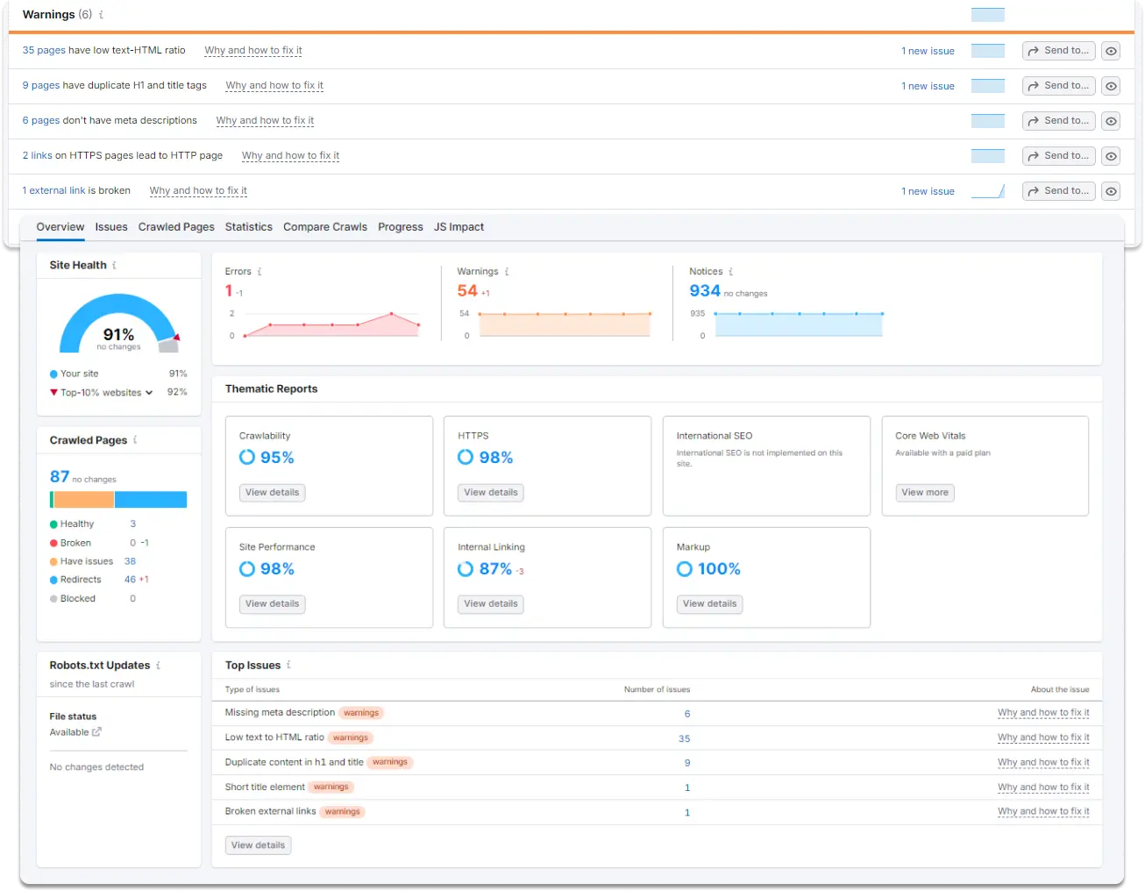Viewport: 1145px width, 891px height.
Task: Click View details under Crawlability
Action: [x=272, y=493]
